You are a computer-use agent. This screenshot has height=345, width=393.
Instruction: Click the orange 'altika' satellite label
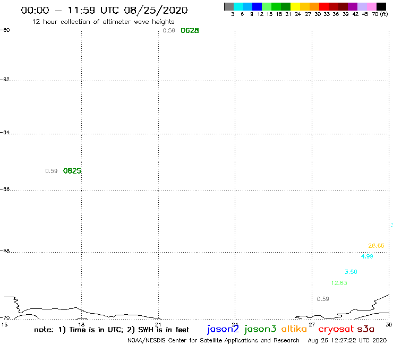click(294, 329)
